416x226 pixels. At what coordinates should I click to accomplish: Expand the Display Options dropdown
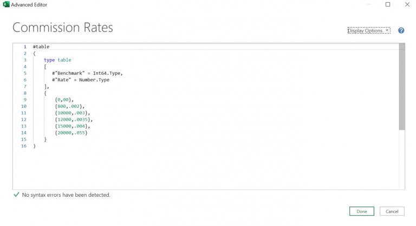[368, 31]
